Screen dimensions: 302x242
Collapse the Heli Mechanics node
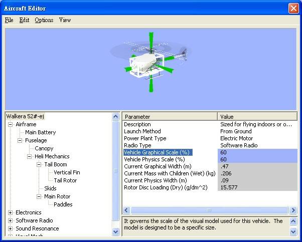coord(29,156)
